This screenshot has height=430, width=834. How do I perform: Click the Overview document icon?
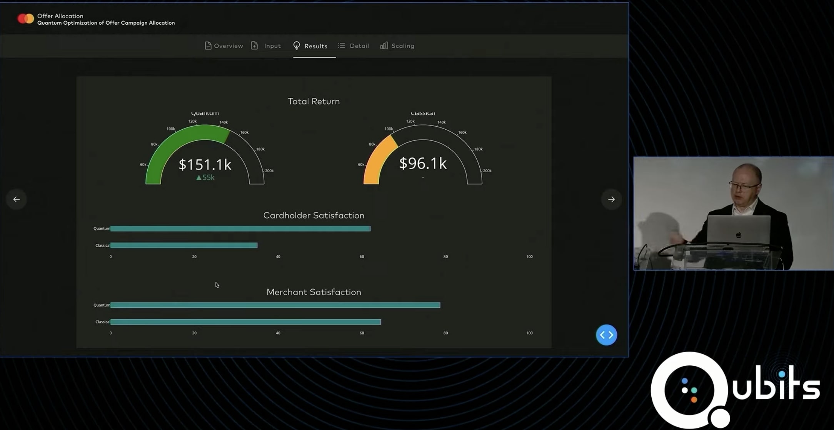click(x=208, y=46)
